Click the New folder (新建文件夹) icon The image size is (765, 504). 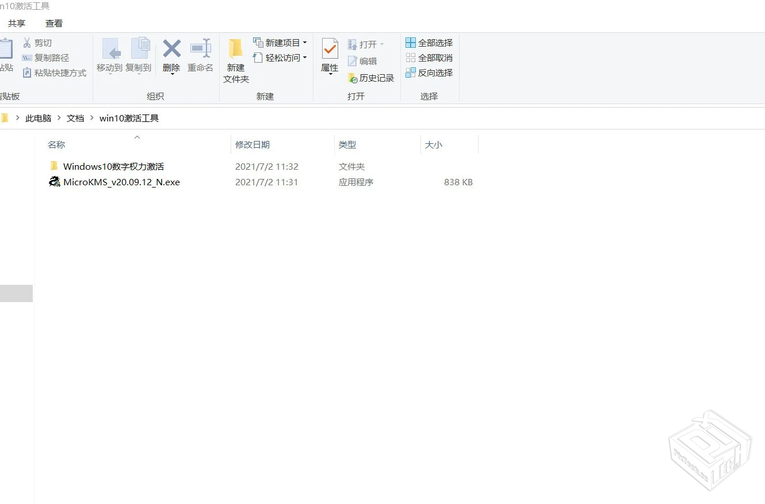[x=235, y=60]
